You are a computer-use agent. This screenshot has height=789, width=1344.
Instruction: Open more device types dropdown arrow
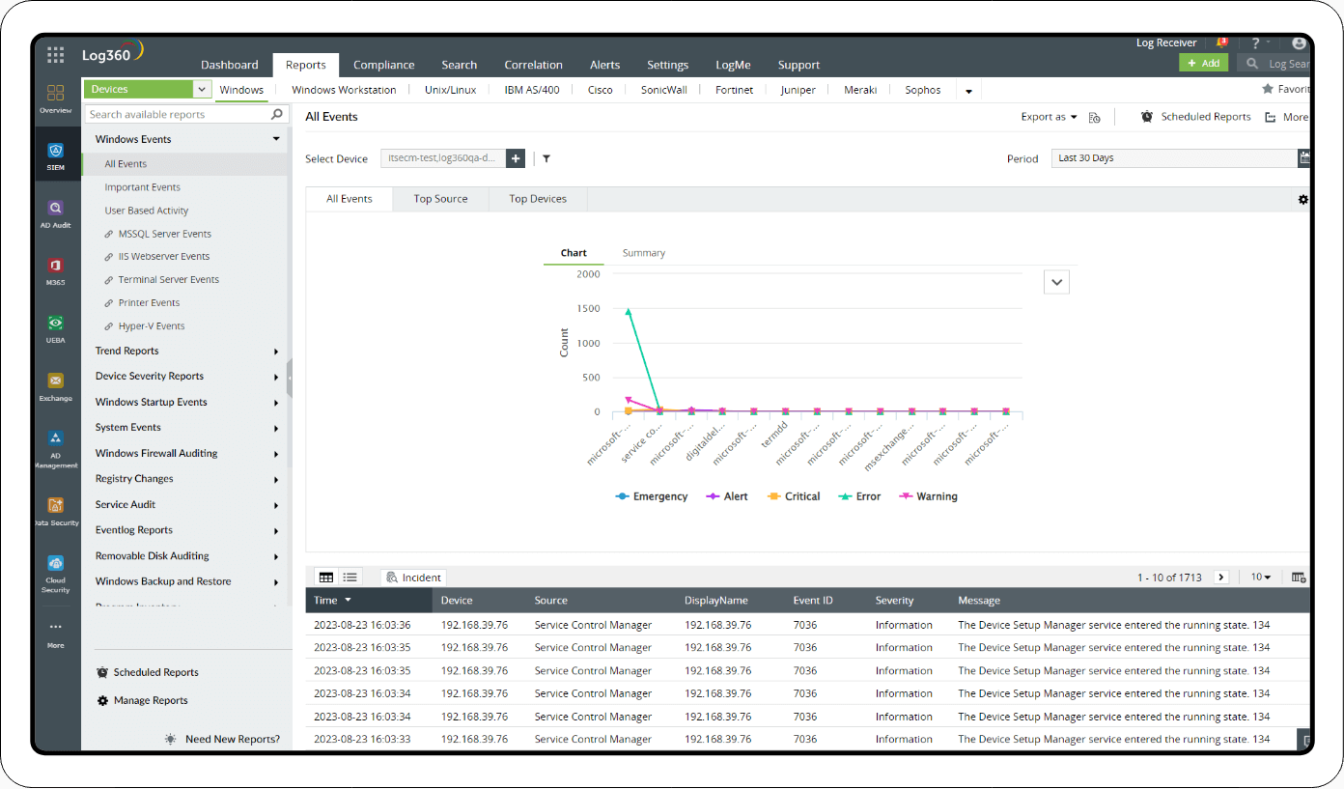point(968,92)
